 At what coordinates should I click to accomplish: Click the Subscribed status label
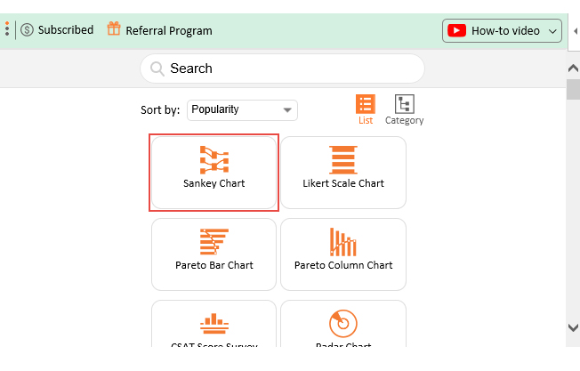click(66, 30)
